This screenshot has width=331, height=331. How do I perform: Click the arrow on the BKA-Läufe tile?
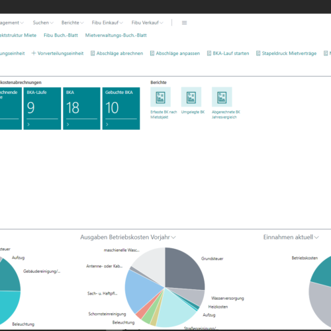(x=28, y=124)
